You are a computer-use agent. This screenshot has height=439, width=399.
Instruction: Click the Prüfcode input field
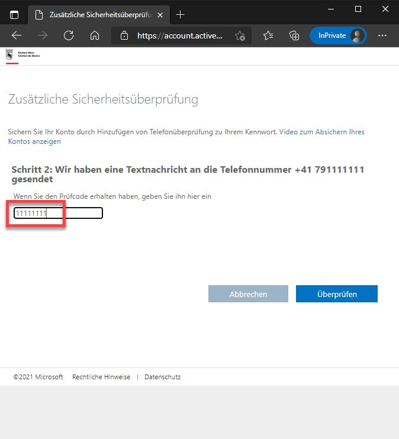point(58,213)
